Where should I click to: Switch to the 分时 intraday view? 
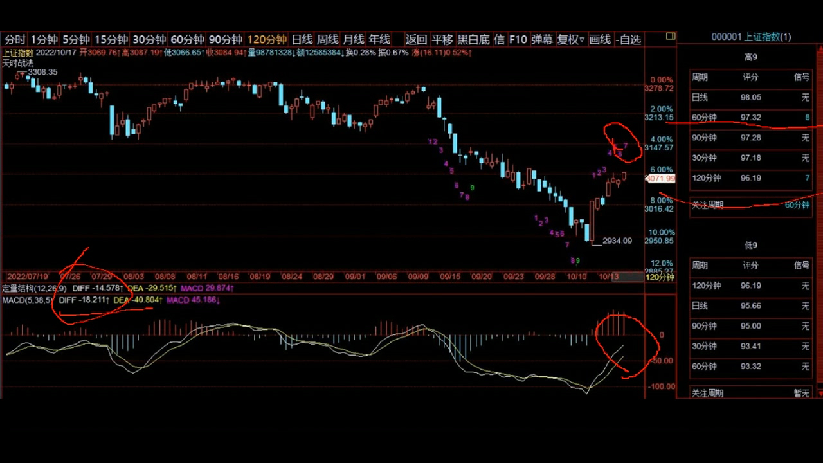[x=15, y=39]
